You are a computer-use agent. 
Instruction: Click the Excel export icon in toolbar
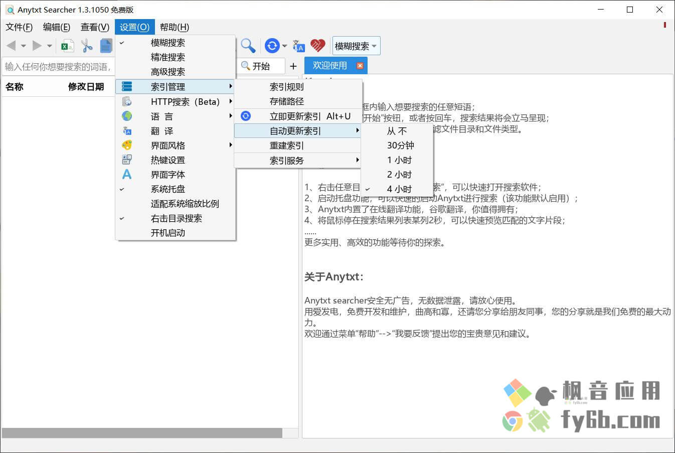tap(67, 46)
